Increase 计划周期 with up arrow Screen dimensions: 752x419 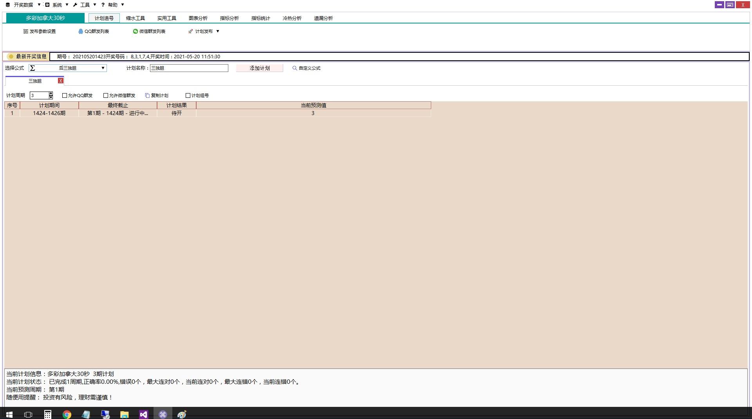(51, 94)
